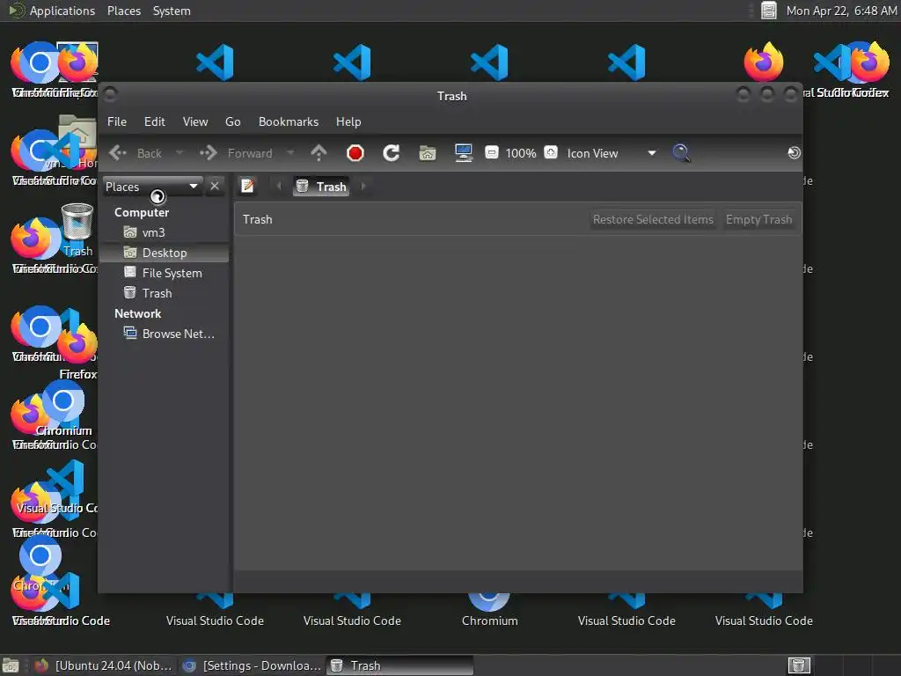Click the trash applet in bottom panel
This screenshot has width=901, height=676.
coord(799,665)
